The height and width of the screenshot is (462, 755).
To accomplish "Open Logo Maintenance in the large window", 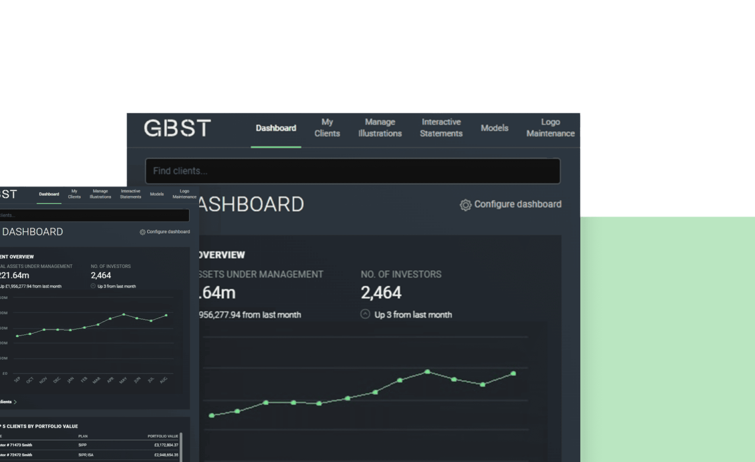I will pyautogui.click(x=551, y=128).
